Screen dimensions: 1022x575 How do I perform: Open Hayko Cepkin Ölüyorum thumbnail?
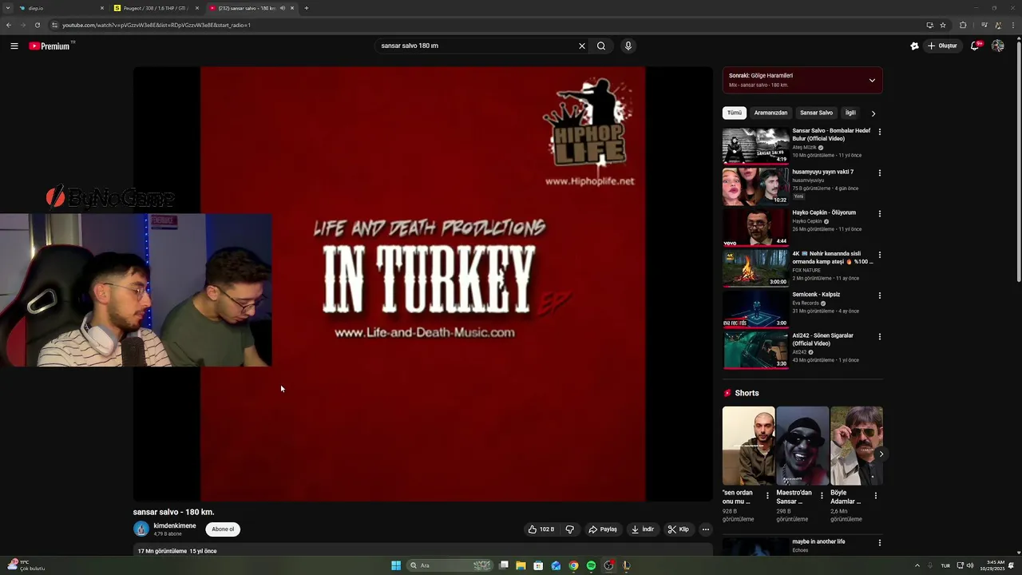pyautogui.click(x=755, y=228)
